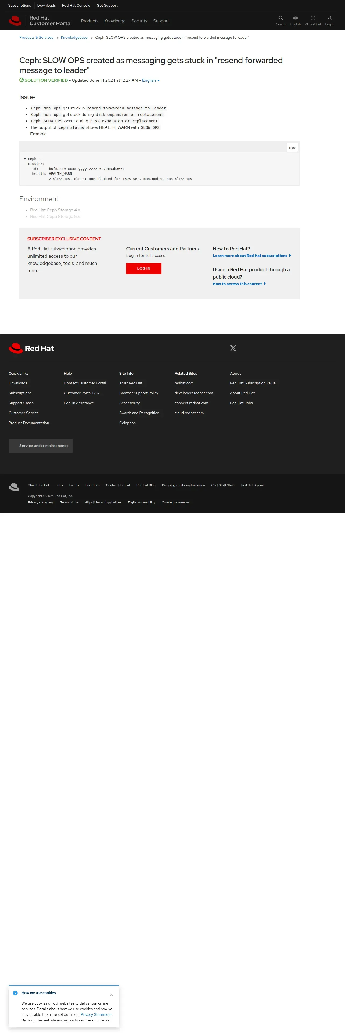
Task: Open the Knowledge menu
Action: pos(115,21)
